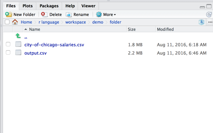
Task: Go to Home via house icon
Action: 15,22
